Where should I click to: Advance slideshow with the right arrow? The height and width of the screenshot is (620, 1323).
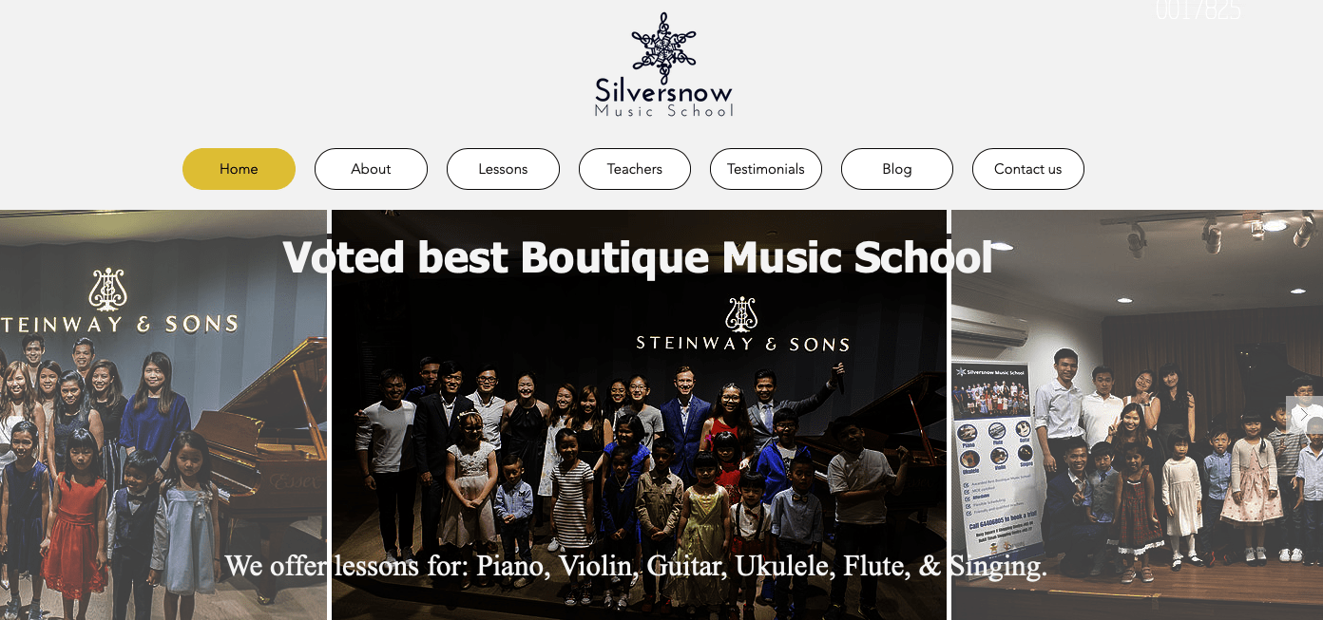(x=1305, y=415)
